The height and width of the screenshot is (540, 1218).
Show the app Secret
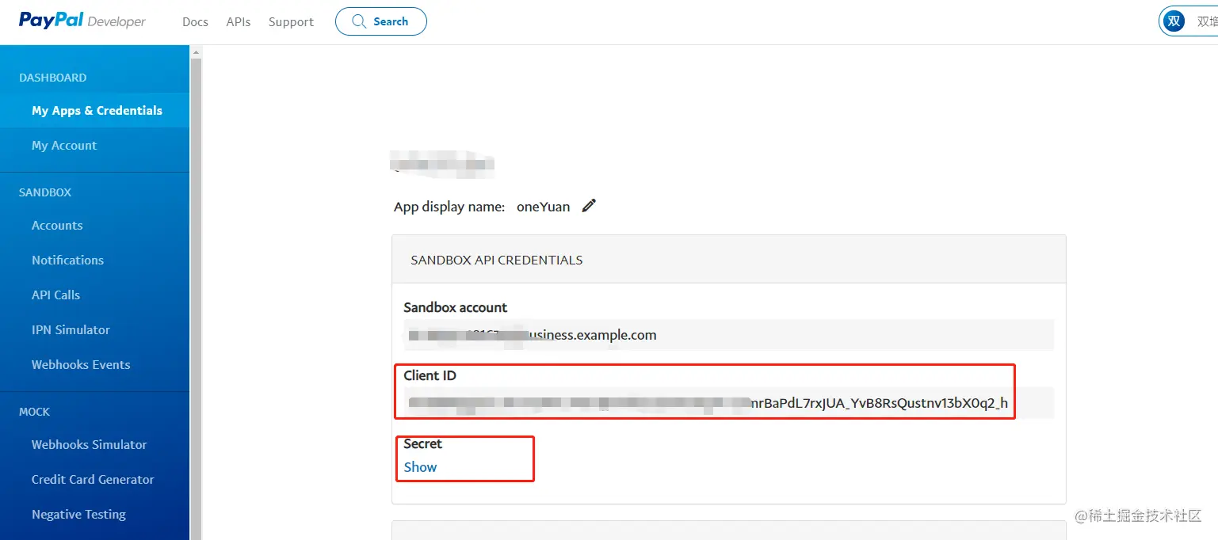click(x=420, y=467)
